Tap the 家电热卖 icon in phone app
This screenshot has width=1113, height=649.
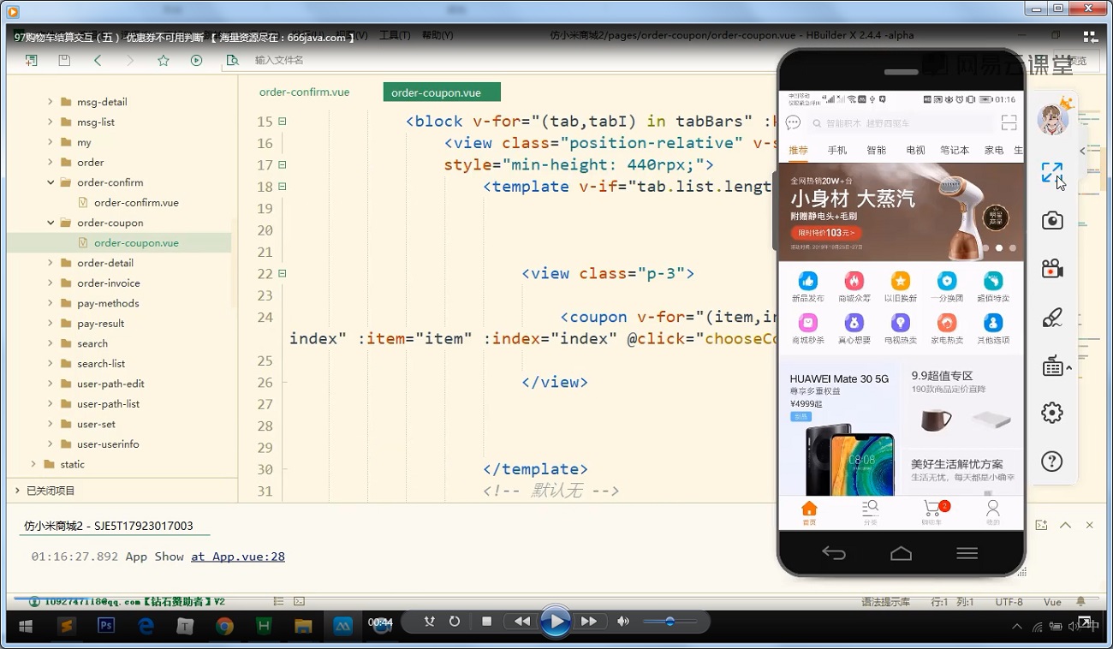coord(947,330)
